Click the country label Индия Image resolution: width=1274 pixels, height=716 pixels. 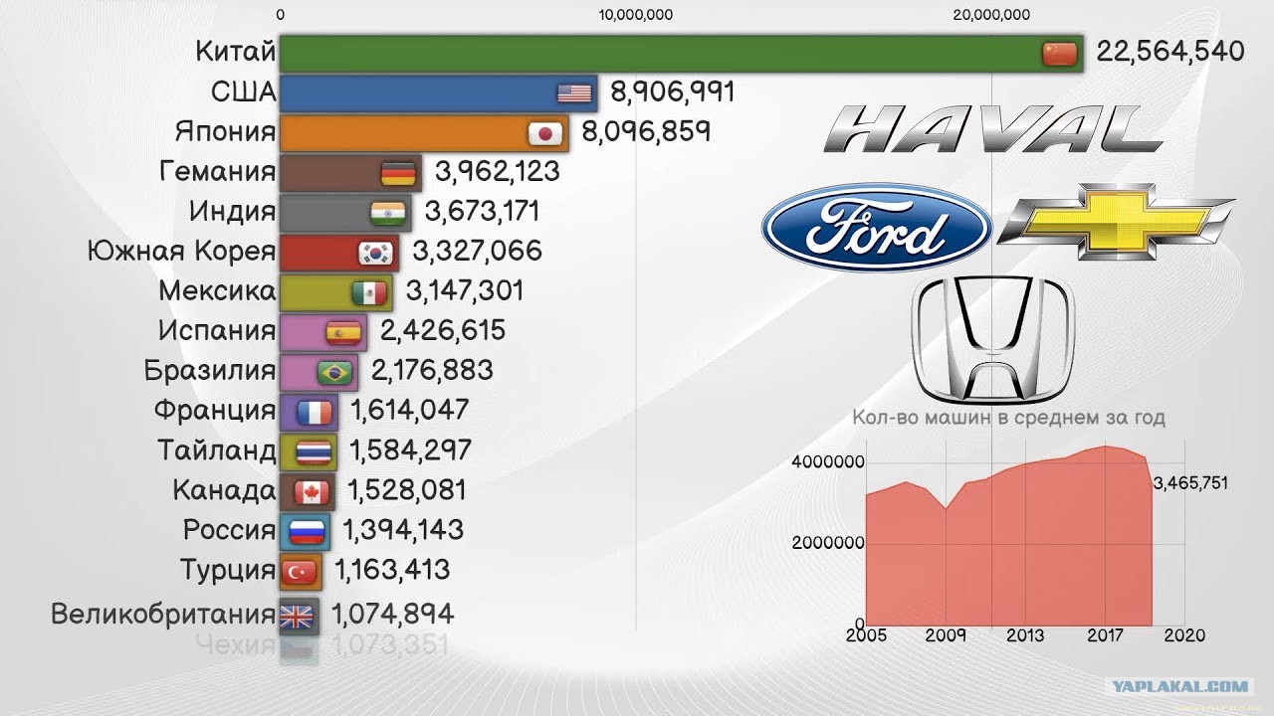coord(232,212)
